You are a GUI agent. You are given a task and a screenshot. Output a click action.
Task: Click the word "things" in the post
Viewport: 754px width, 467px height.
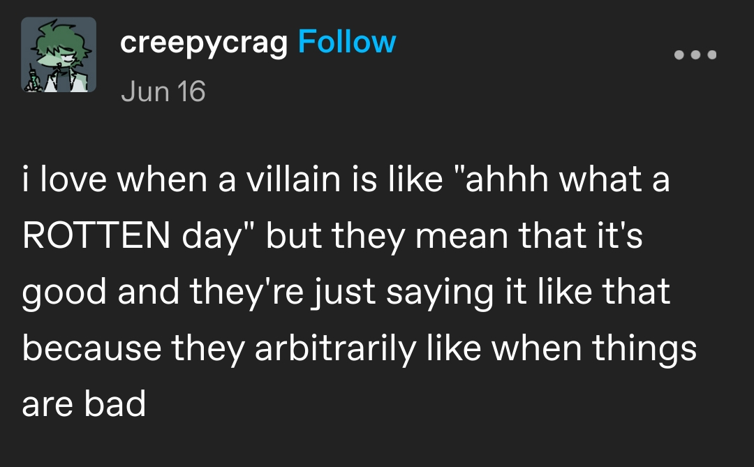645,348
